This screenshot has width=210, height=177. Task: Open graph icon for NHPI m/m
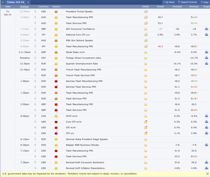(x=206, y=116)
